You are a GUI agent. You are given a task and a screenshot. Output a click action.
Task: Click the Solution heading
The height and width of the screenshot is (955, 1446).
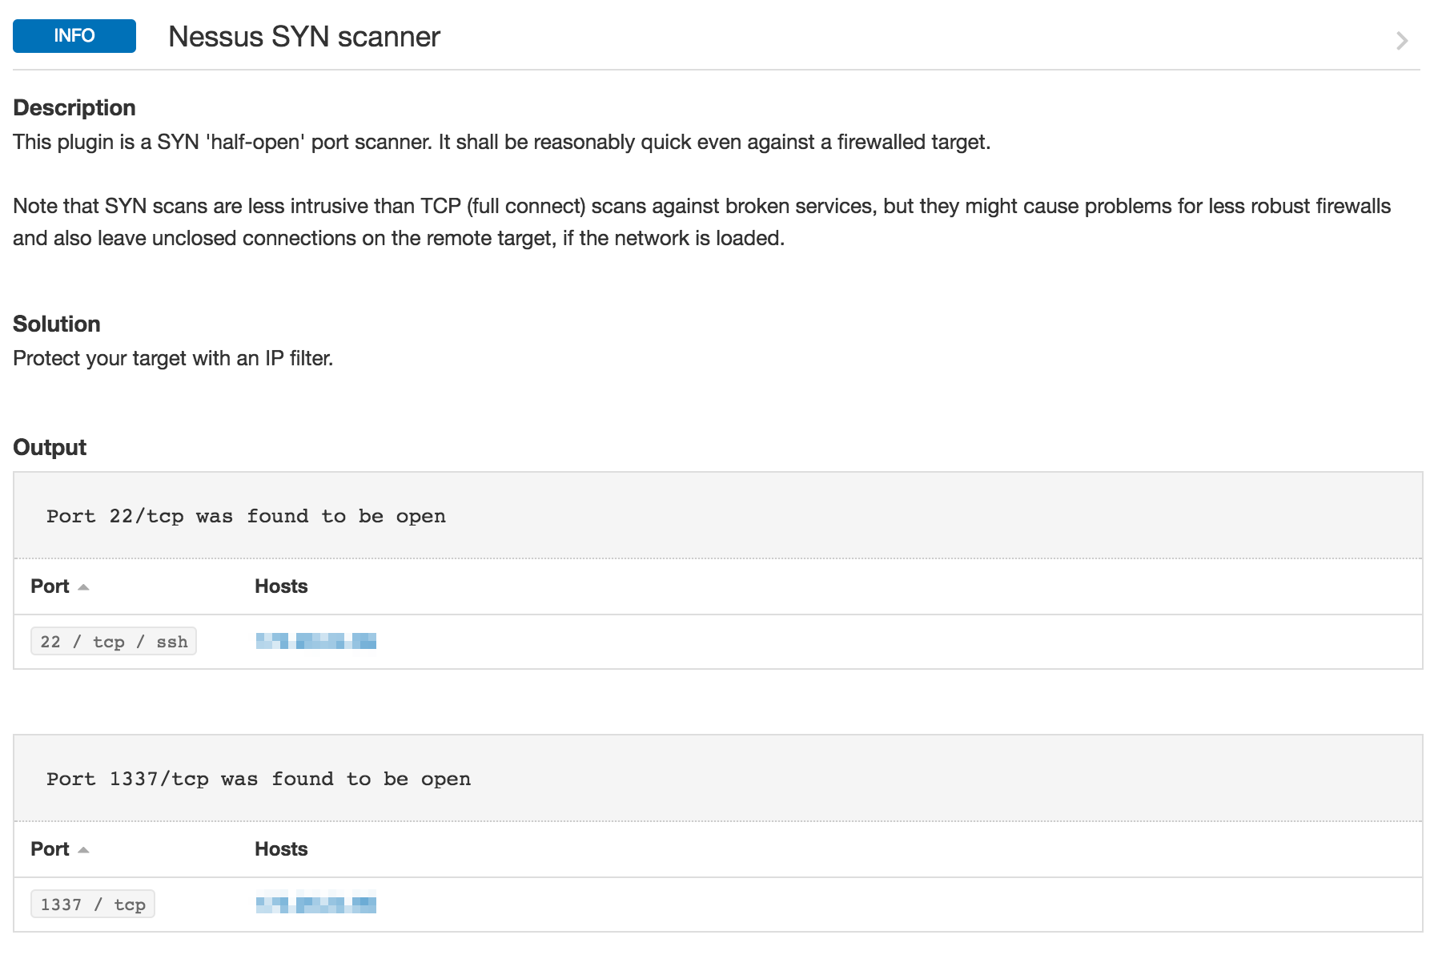pyautogui.click(x=57, y=324)
